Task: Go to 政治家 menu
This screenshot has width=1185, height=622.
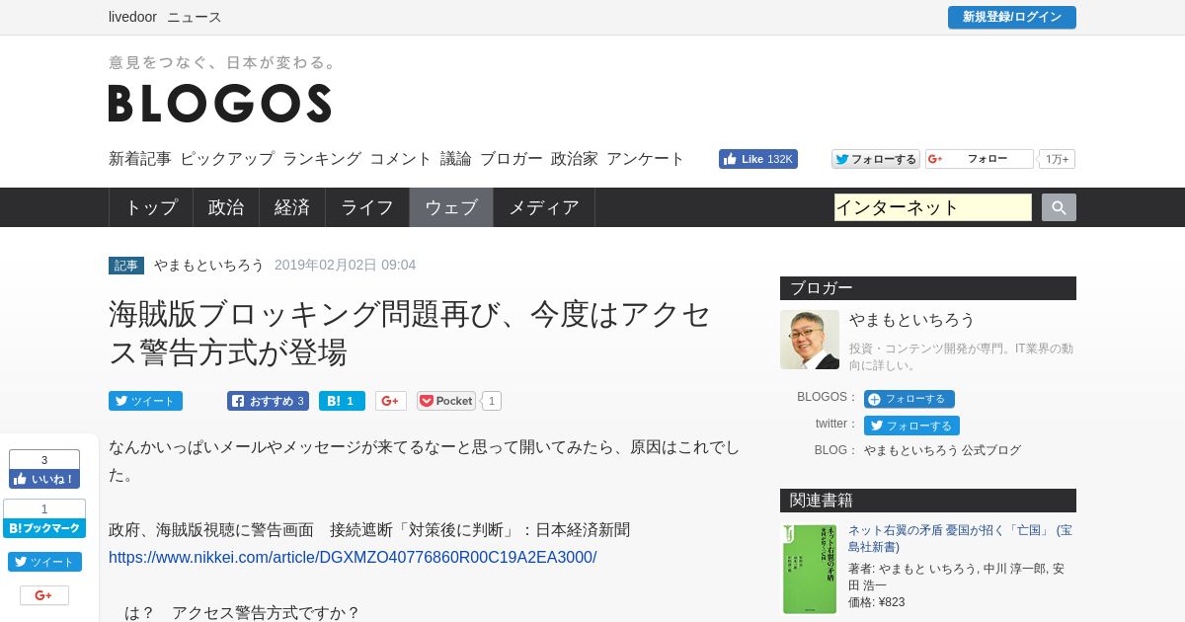Action: point(575,159)
